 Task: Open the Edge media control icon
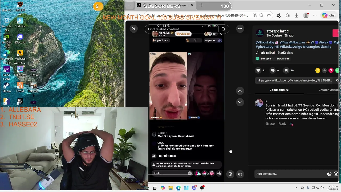[x=278, y=15]
